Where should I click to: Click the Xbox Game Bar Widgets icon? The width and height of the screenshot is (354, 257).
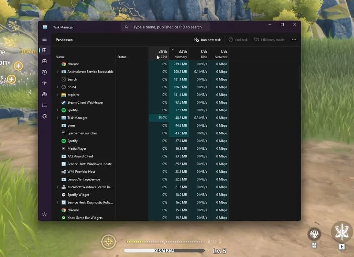pyautogui.click(x=64, y=218)
